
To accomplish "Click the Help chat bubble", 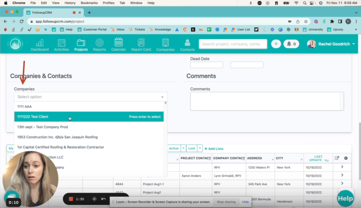I will [x=345, y=199].
